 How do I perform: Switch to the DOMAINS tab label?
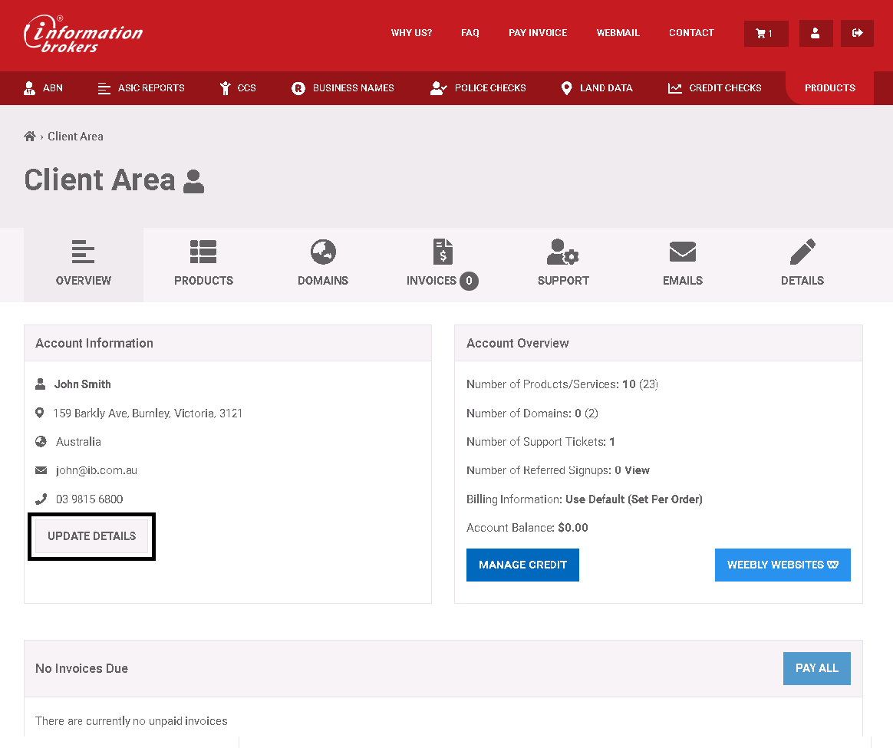coord(323,281)
